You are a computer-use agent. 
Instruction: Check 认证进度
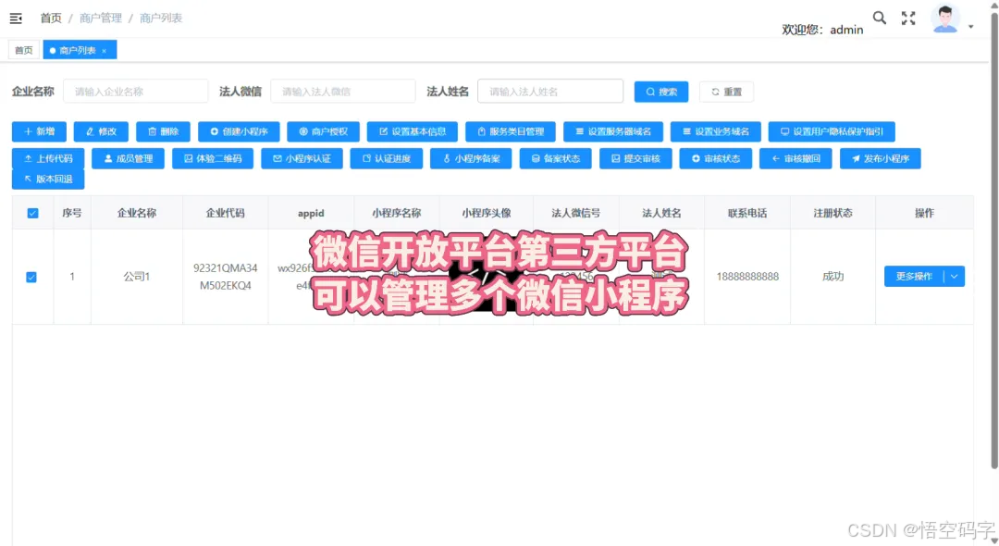coord(386,158)
